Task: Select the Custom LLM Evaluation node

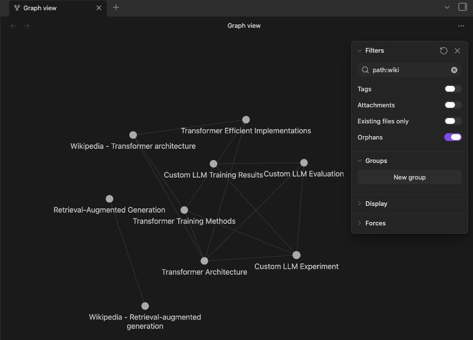Action: coord(304,163)
